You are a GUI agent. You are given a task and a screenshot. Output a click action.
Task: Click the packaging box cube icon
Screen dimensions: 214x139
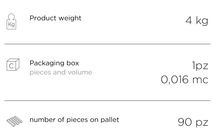coord(13,64)
